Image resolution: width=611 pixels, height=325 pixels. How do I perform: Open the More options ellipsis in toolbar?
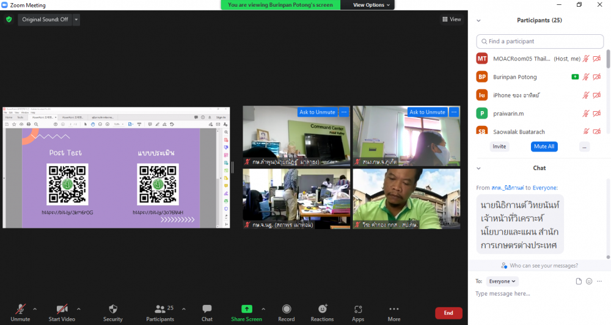click(x=394, y=312)
